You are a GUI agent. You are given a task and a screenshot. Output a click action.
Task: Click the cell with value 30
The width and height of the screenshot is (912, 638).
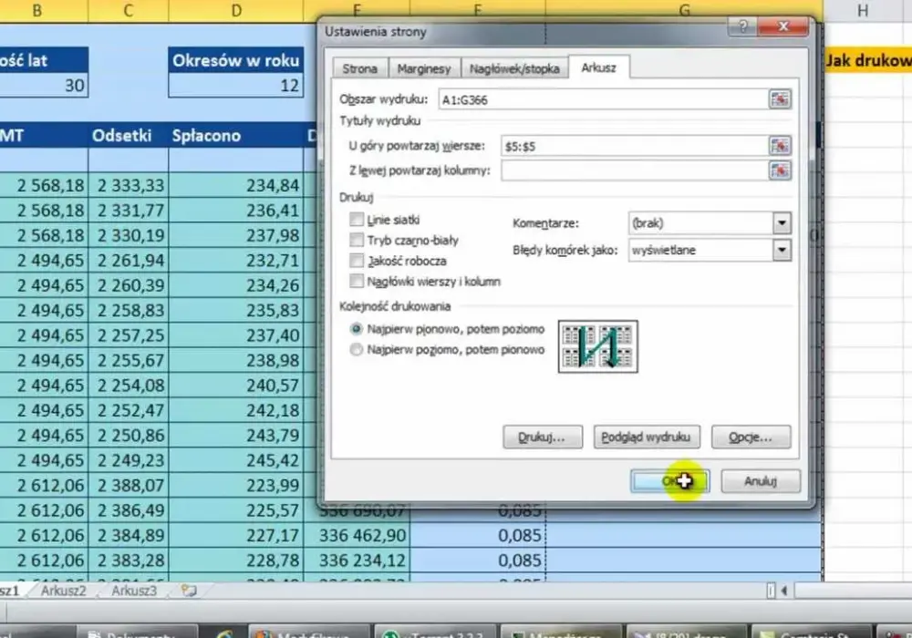[x=44, y=86]
